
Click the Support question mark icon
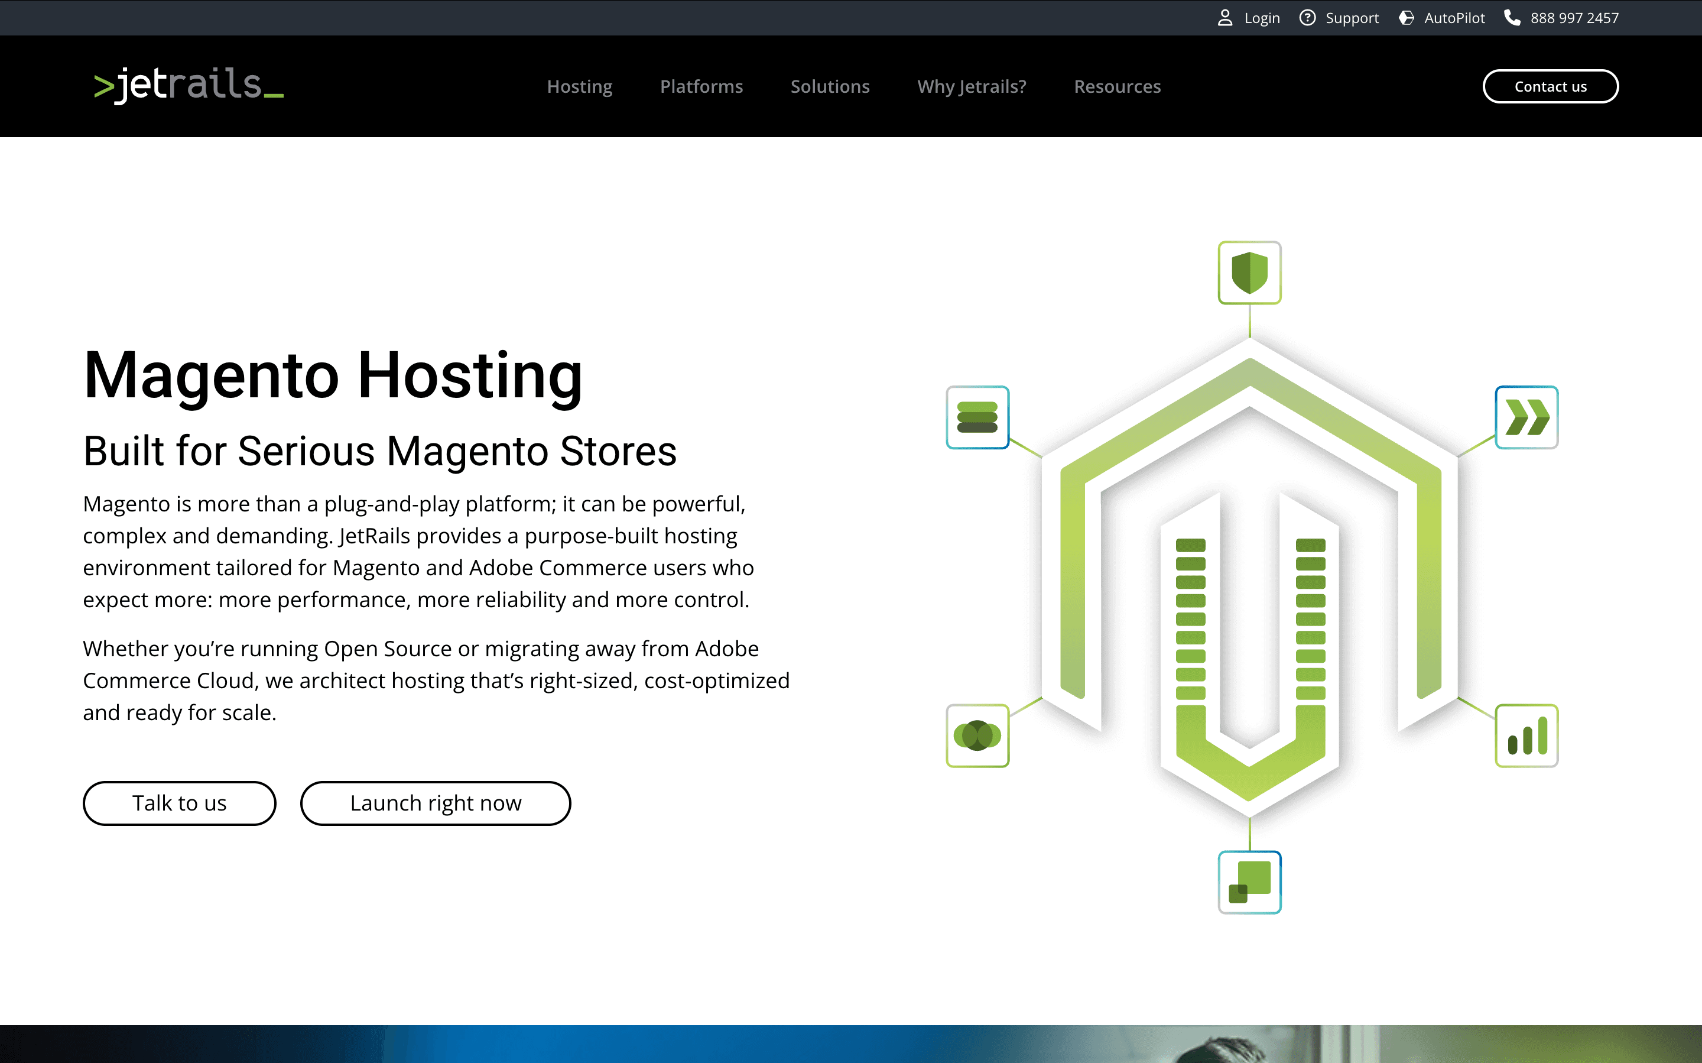[x=1307, y=18]
